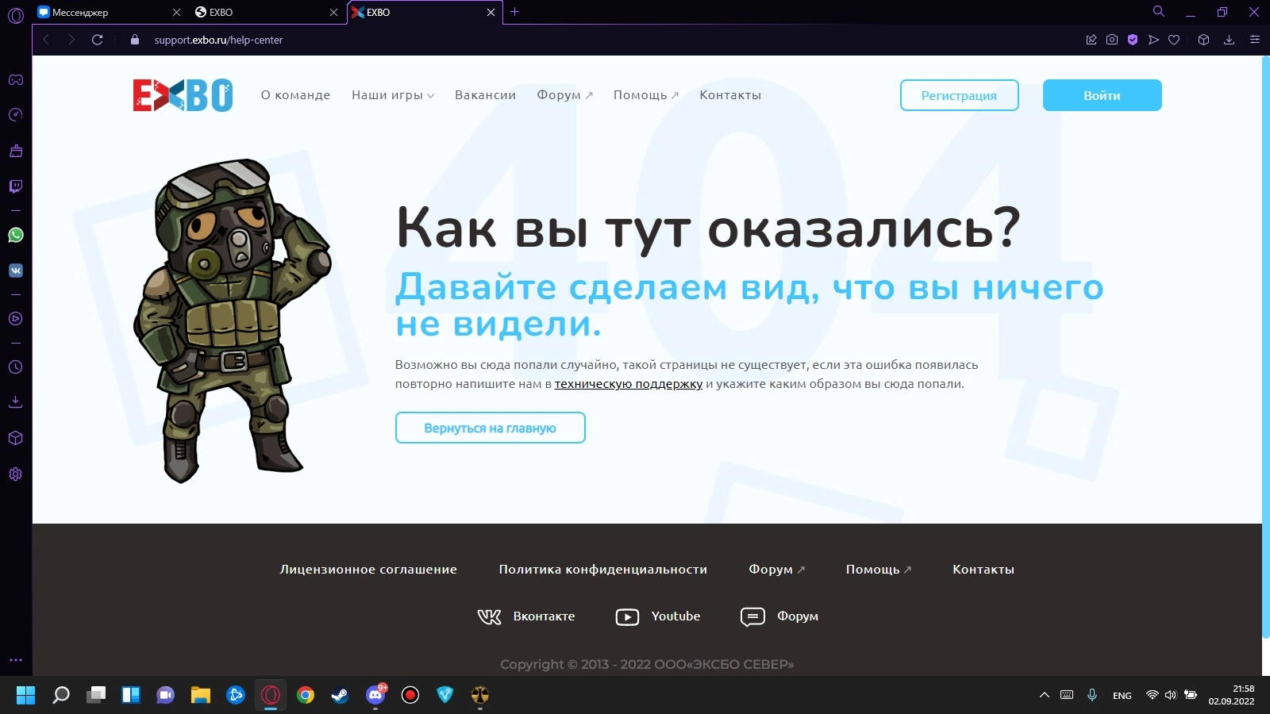Image resolution: width=1270 pixels, height=714 pixels.
Task: Open Player icon in Opera sidebar
Action: click(16, 319)
